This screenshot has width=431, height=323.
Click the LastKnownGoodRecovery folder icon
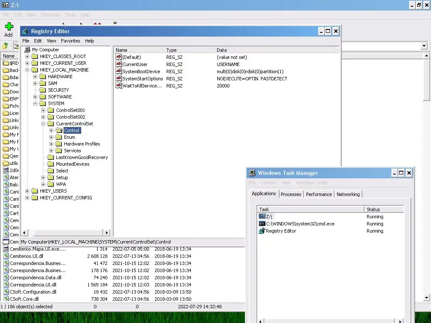click(x=51, y=157)
